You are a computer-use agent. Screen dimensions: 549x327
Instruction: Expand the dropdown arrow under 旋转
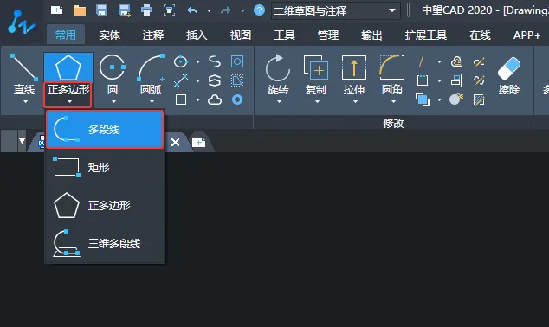pos(279,102)
